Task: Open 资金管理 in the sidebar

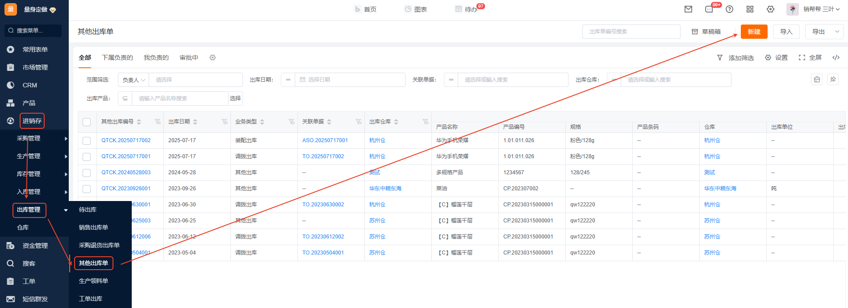Action: 34,246
